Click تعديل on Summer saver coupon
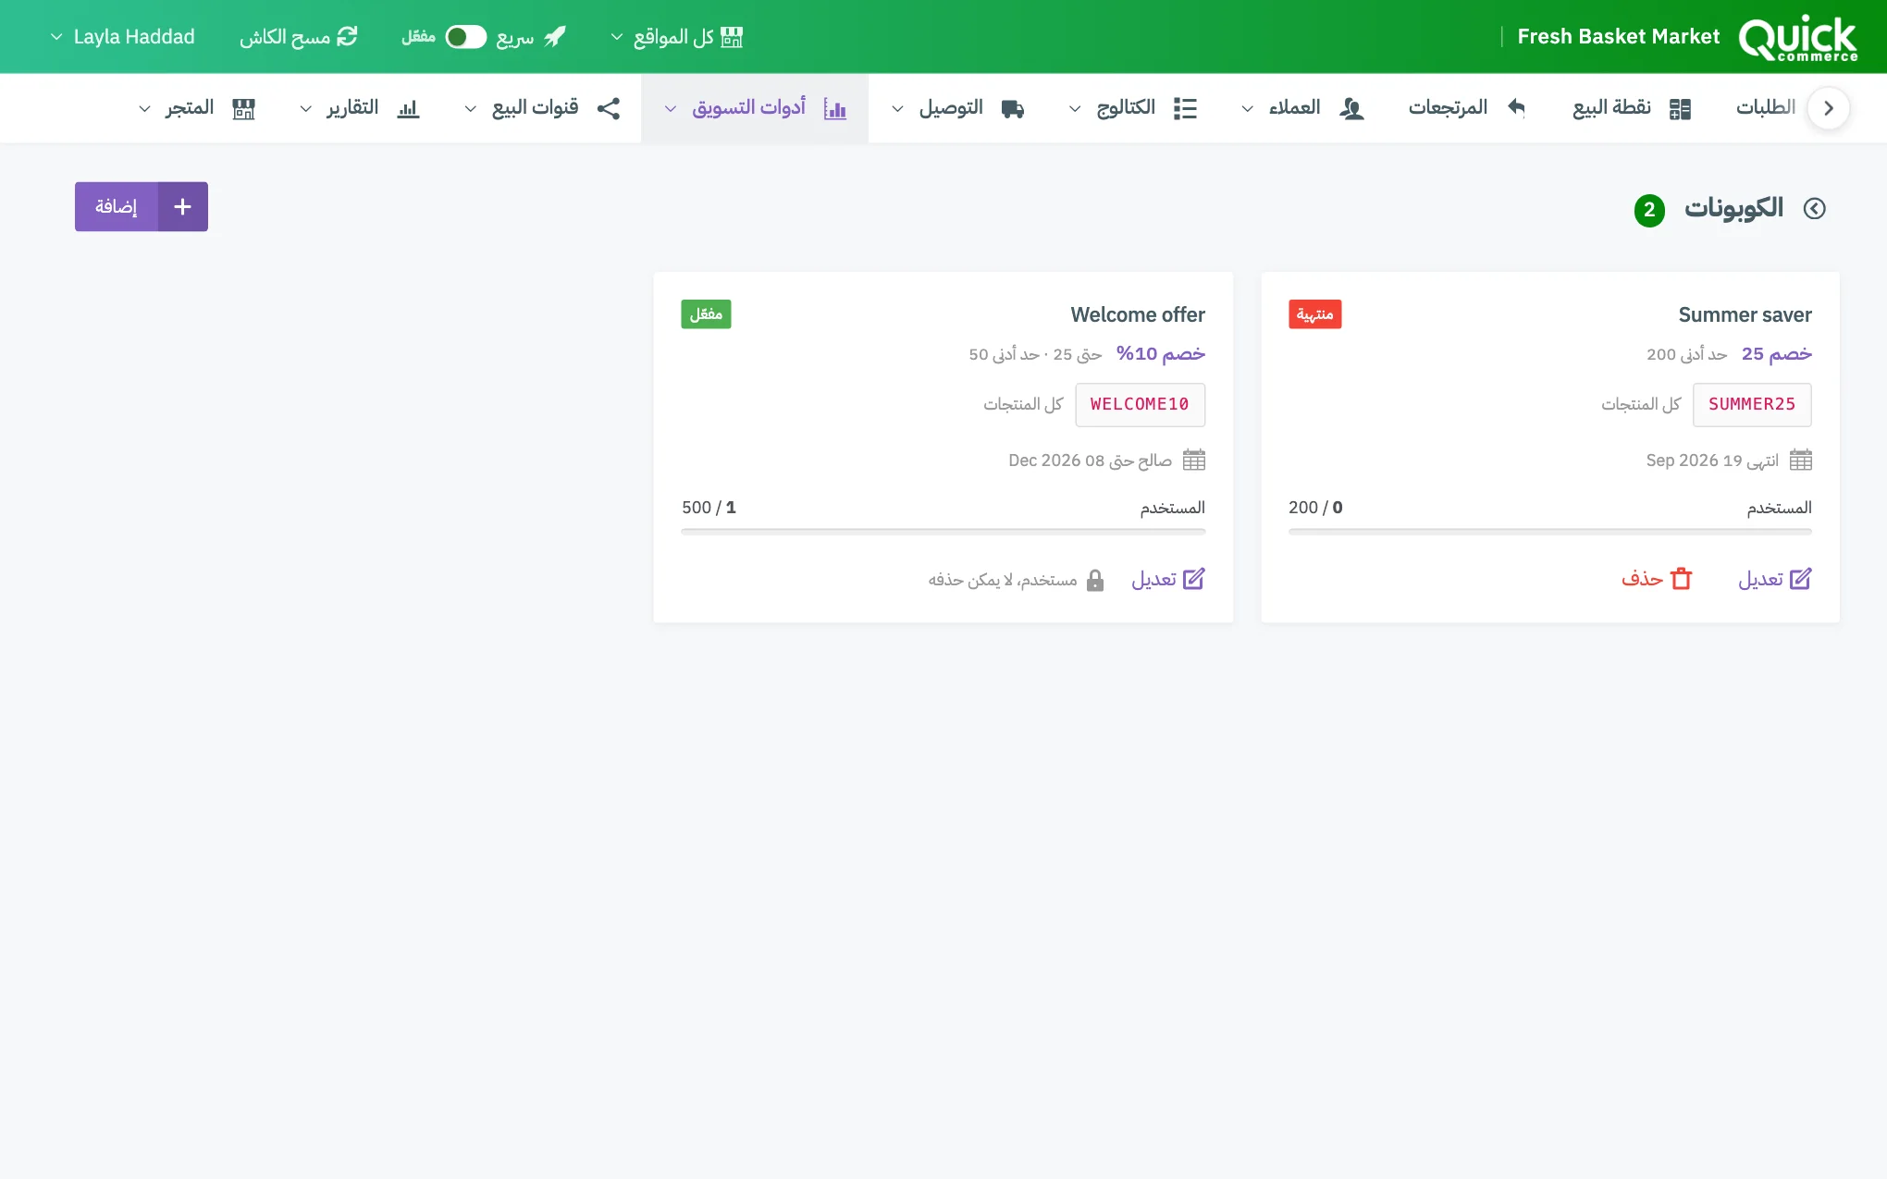 pyautogui.click(x=1775, y=579)
